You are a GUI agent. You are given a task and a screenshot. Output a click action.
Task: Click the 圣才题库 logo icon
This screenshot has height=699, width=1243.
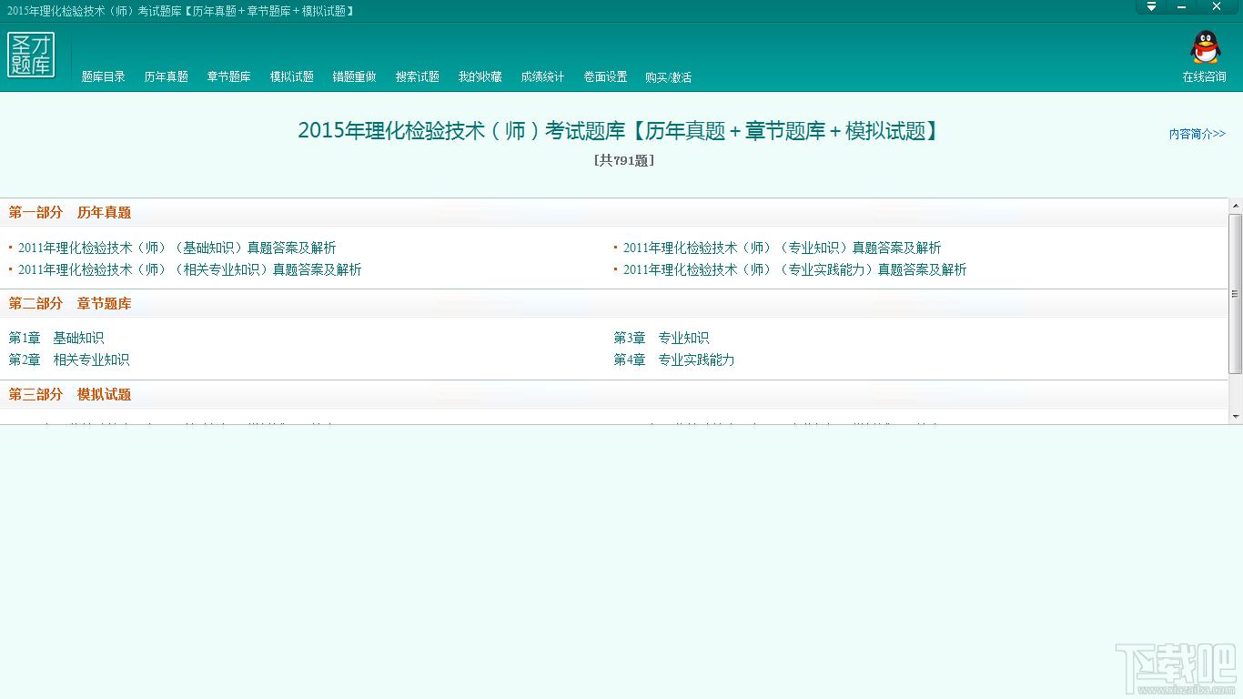click(31, 56)
